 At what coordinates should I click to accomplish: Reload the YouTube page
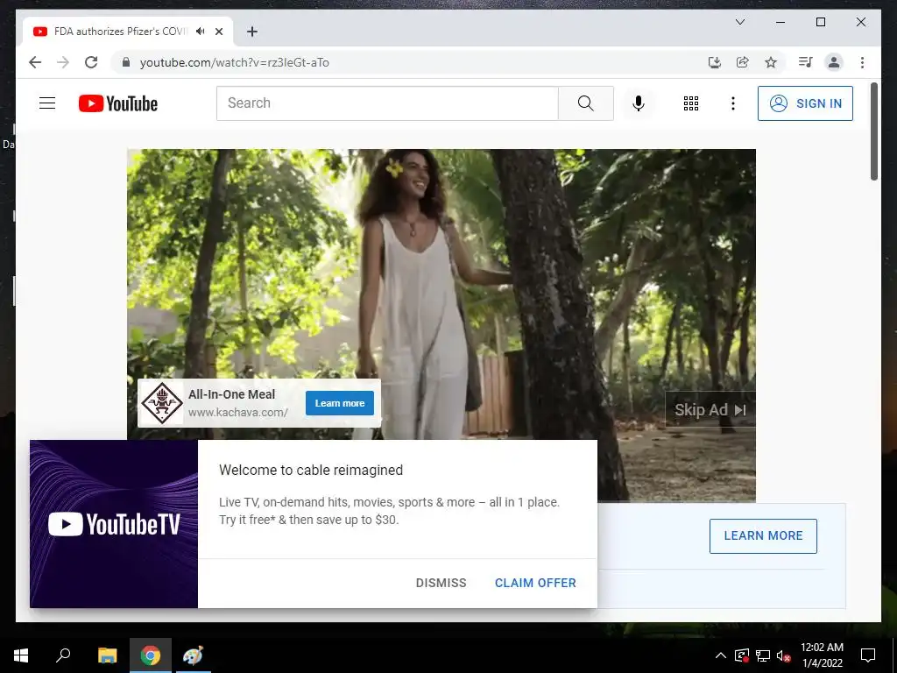click(91, 62)
